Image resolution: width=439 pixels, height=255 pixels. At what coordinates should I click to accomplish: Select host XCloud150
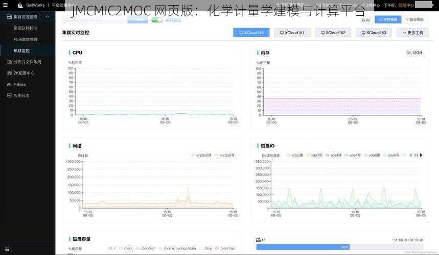pos(251,33)
